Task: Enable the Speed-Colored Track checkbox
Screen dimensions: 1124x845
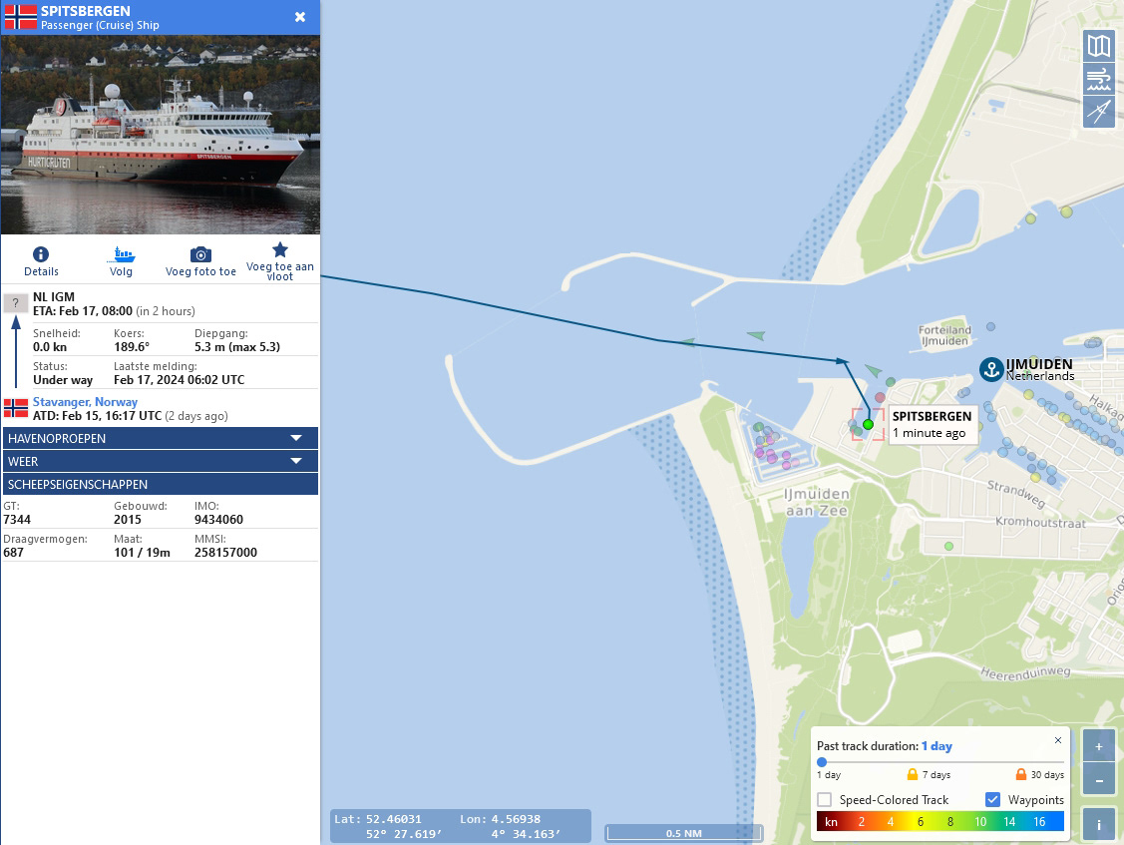Action: tap(825, 799)
